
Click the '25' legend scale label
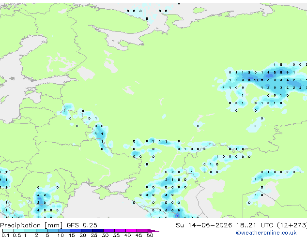tap(94, 235)
